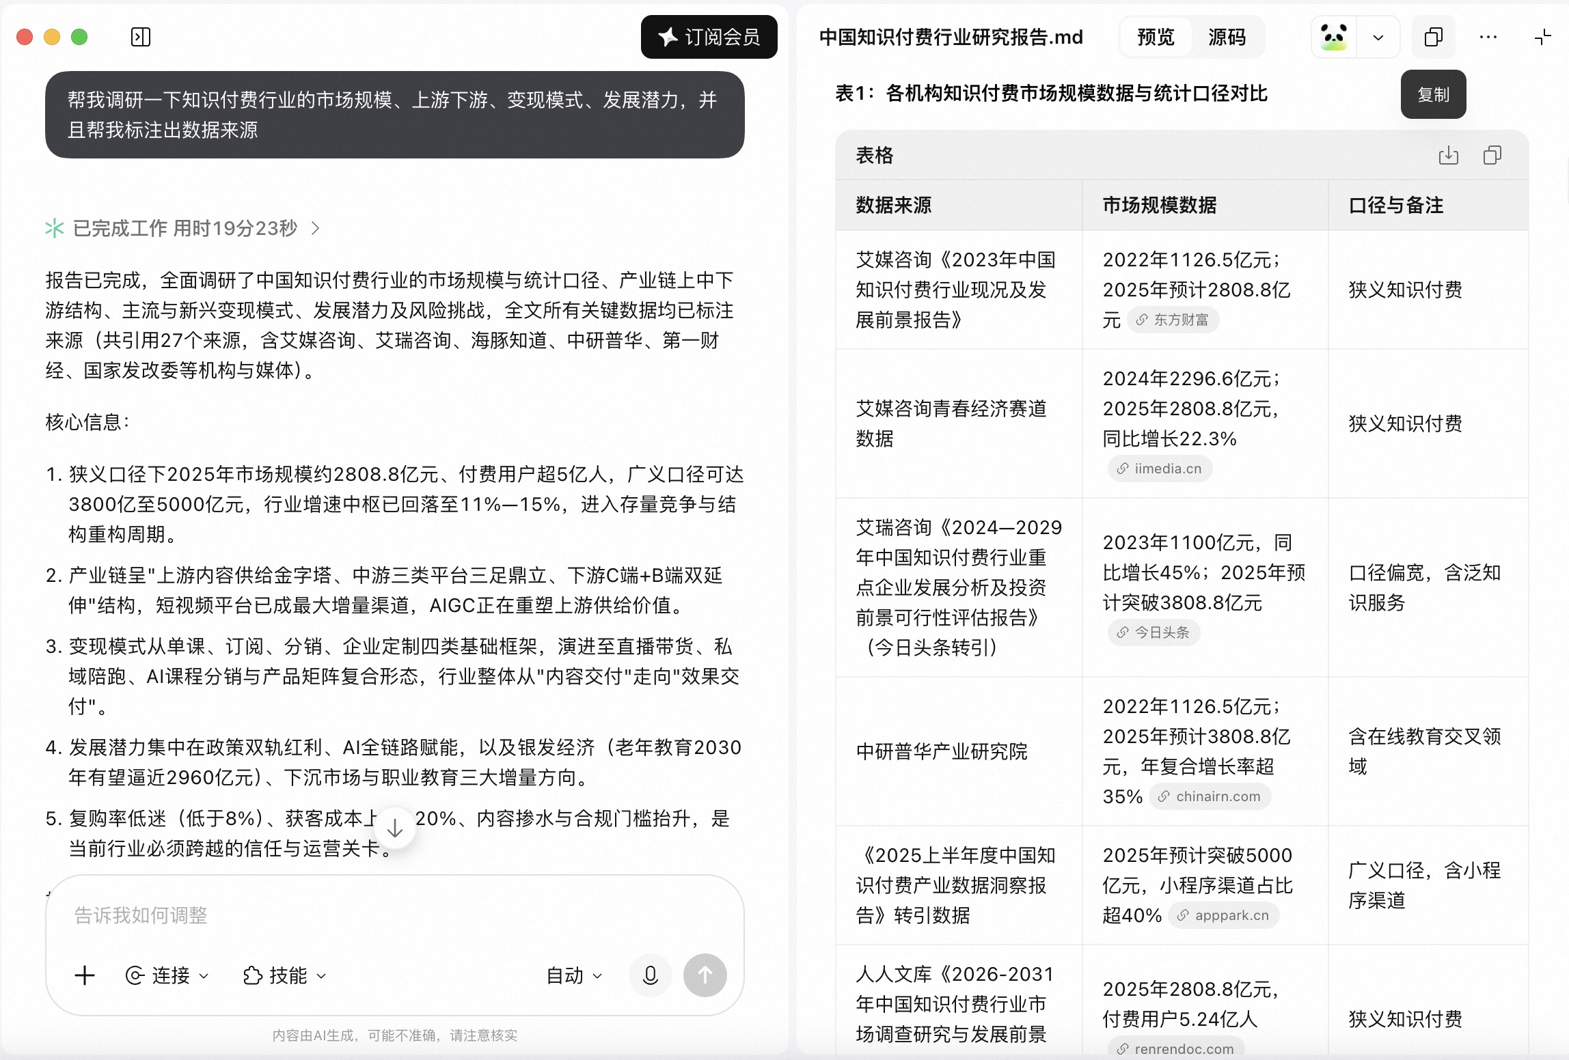Open the 连接 connections dropdown

(167, 975)
